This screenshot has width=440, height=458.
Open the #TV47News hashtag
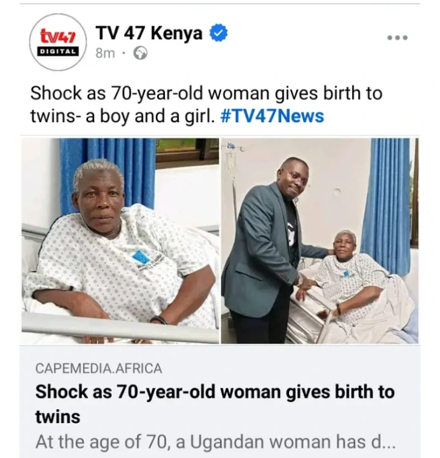pos(271,115)
